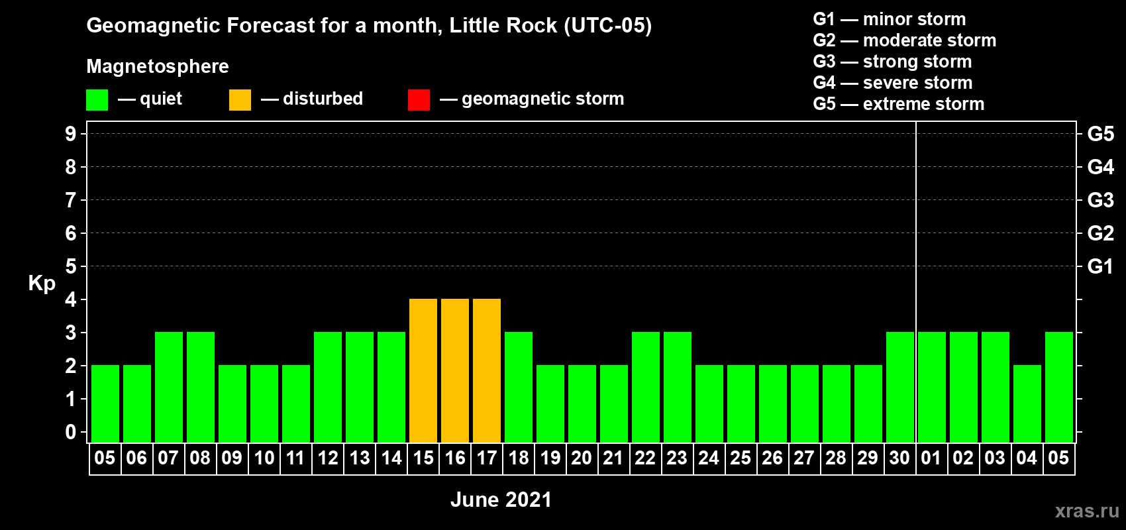Click the date label 19
1126x530 pixels.
(x=550, y=458)
